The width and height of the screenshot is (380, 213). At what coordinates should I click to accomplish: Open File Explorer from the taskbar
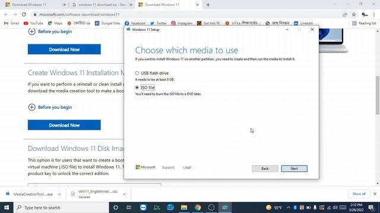coord(184,208)
